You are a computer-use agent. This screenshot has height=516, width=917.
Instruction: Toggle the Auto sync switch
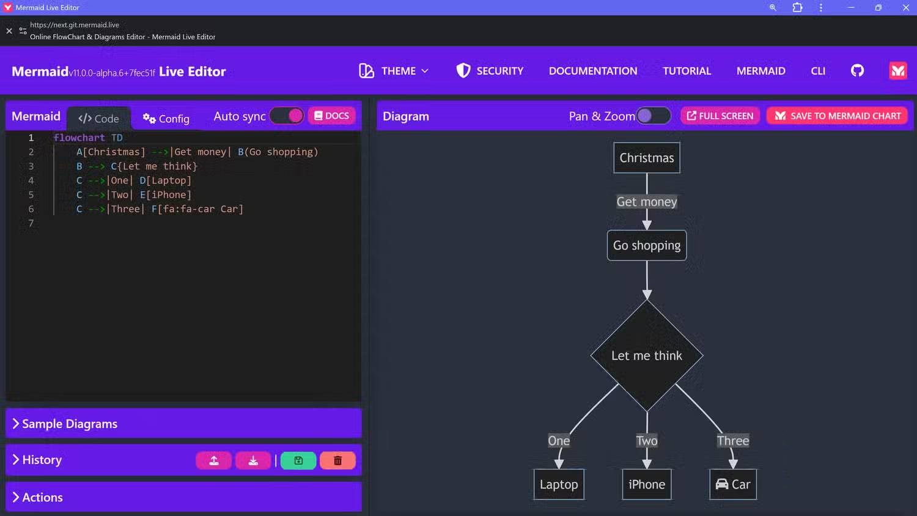pos(287,116)
